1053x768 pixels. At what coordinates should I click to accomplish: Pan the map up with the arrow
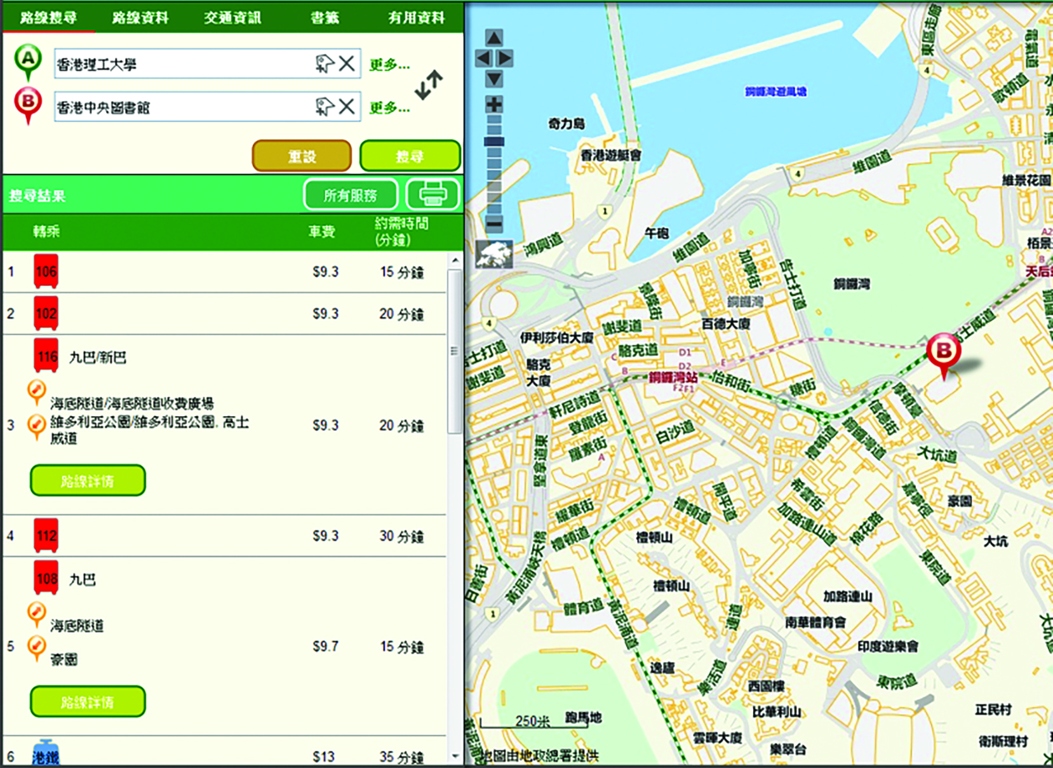click(494, 38)
